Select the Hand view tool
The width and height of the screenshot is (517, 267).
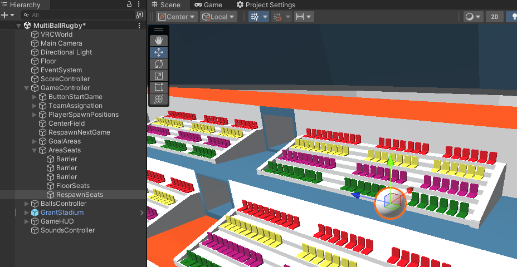click(x=159, y=40)
